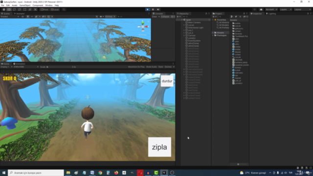Click the Windows taskbar search box
313x176 pixels.
point(36,173)
